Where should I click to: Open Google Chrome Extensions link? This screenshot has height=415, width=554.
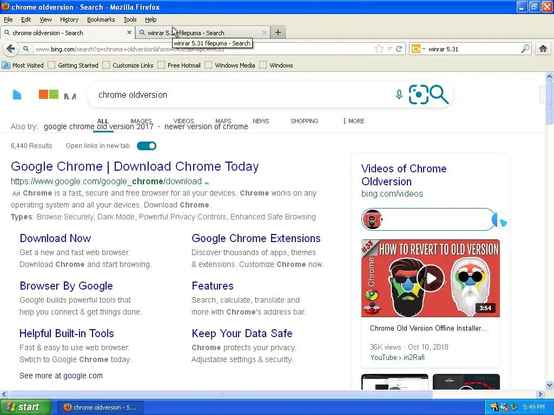(256, 238)
